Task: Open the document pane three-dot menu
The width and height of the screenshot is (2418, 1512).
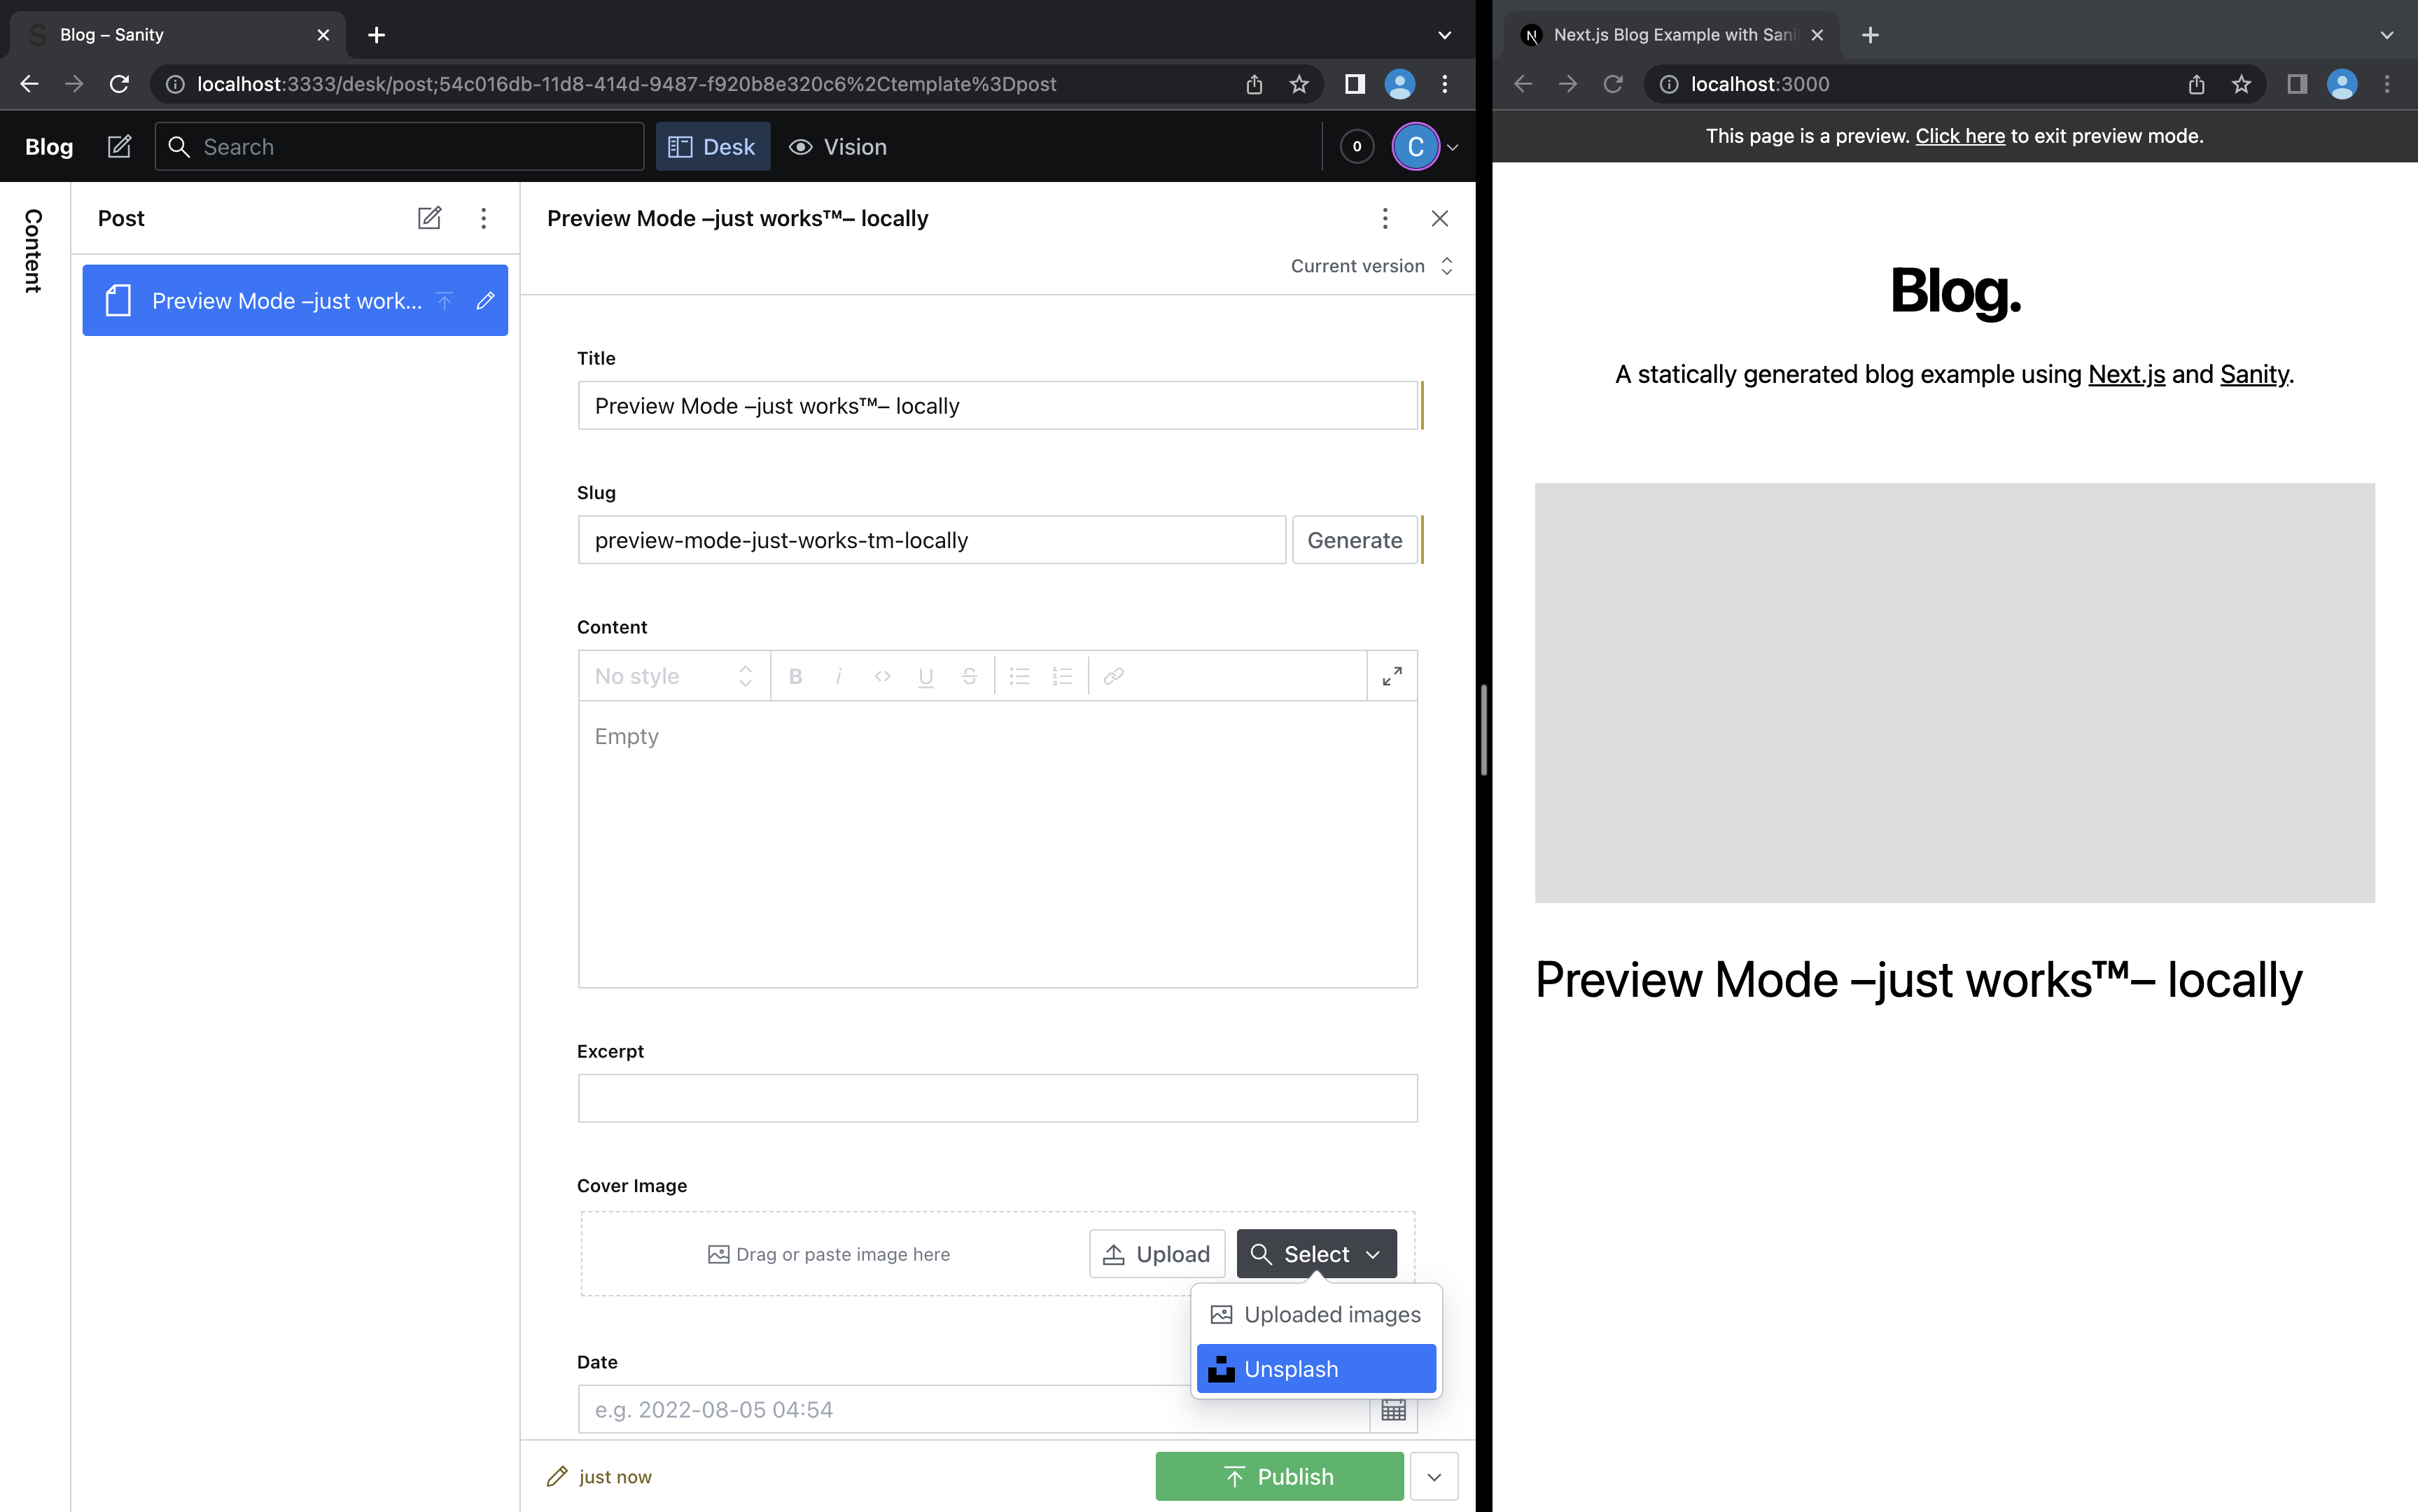Action: [1384, 218]
